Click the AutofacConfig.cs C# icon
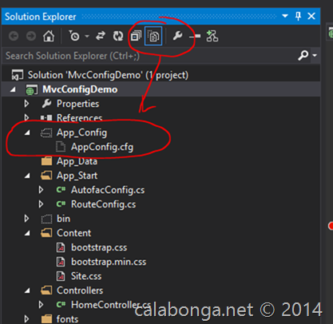Screen dimensions: 333x324 pos(61,190)
